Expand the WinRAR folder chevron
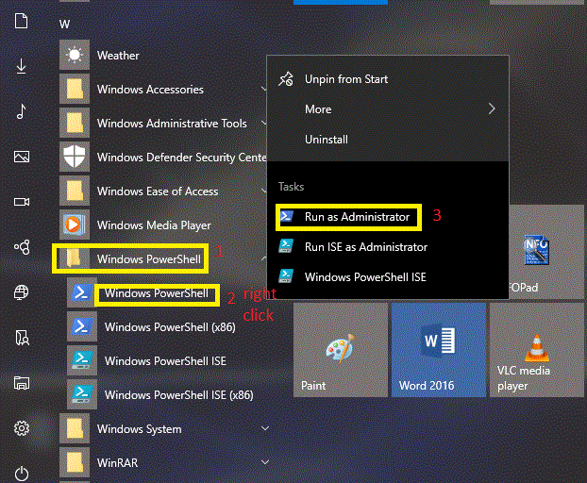 coord(265,462)
